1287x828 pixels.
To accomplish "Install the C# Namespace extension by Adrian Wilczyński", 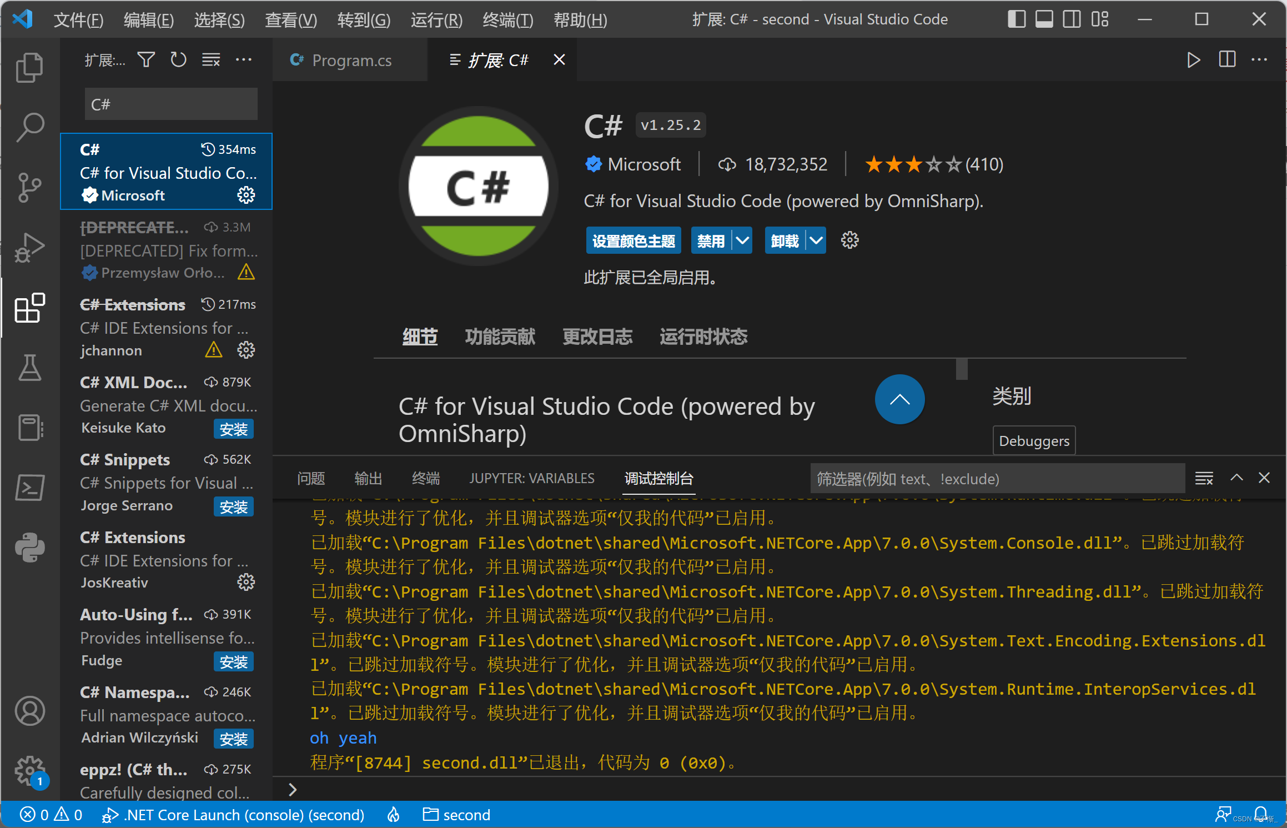I will click(233, 739).
